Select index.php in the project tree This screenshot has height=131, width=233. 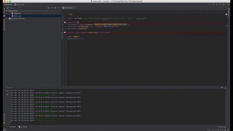click(17, 16)
